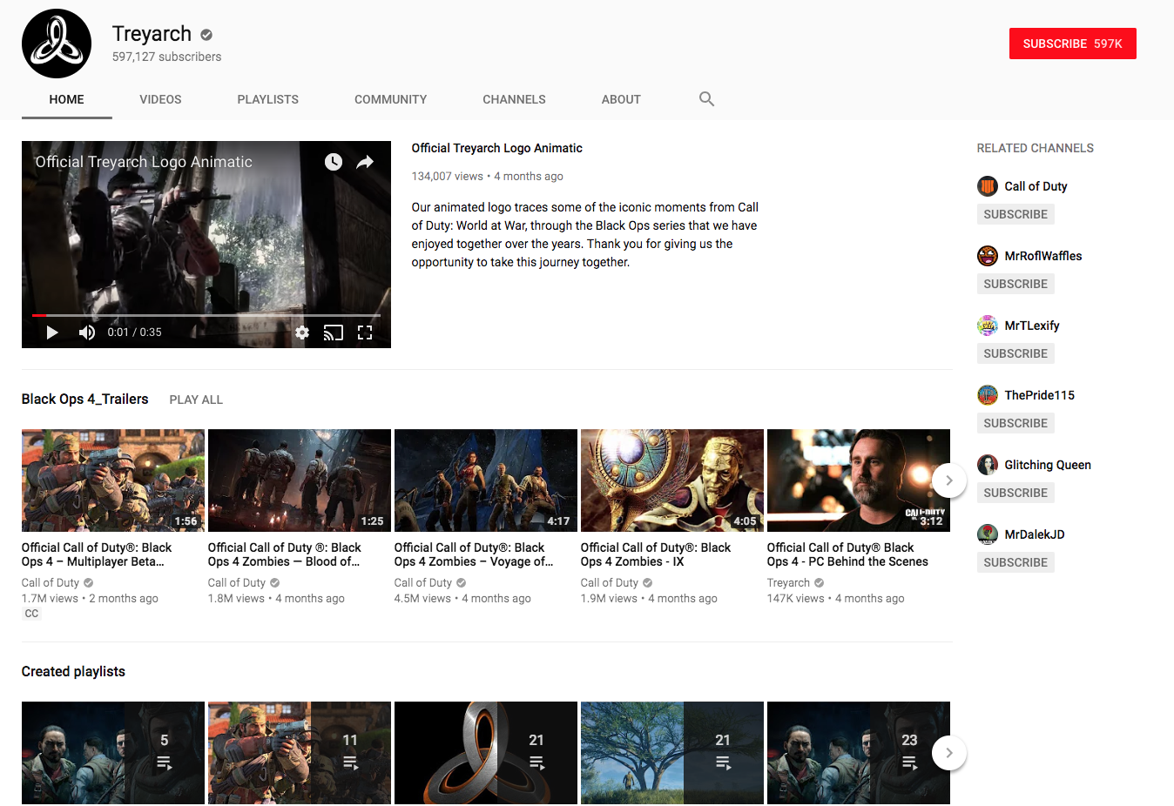Subscribe to MrTLexify channel
Image resolution: width=1174 pixels, height=806 pixels.
point(1015,353)
